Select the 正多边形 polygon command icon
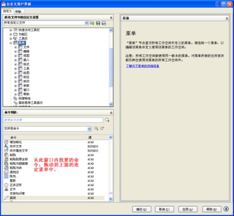 pyautogui.click(x=6, y=185)
